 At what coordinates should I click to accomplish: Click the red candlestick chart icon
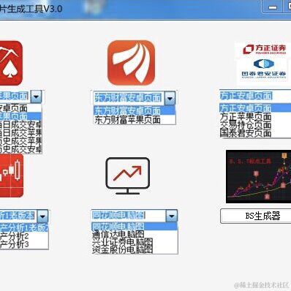tap(12, 175)
